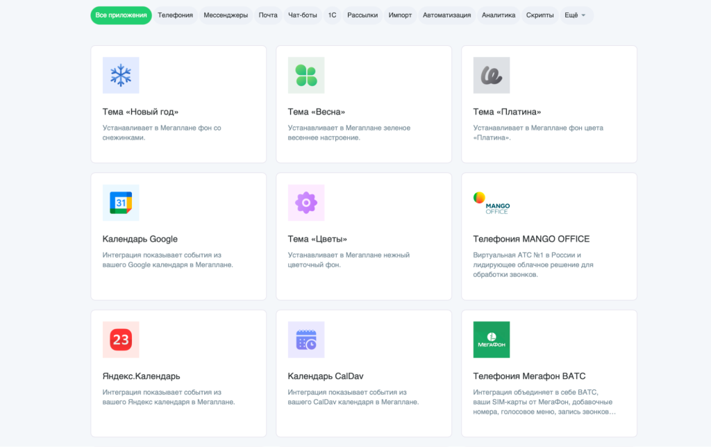Click the gray «Платина» theme logo
Viewport: 711px width, 447px height.
click(x=492, y=75)
